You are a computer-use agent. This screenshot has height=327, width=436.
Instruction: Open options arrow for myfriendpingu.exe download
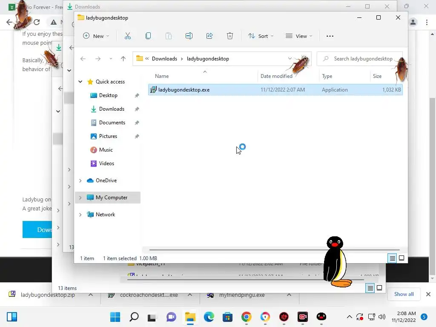point(289,295)
